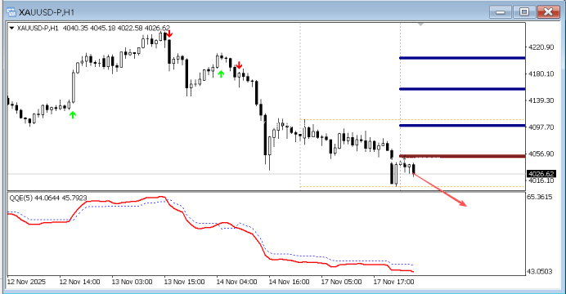
Task: Maximize the XAUUSD-P,H1 chart window
Action: (x=524, y=12)
